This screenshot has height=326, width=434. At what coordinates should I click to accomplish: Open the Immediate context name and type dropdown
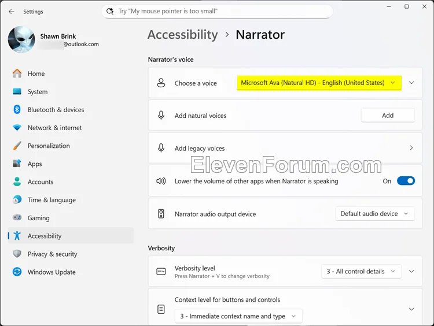point(238,316)
